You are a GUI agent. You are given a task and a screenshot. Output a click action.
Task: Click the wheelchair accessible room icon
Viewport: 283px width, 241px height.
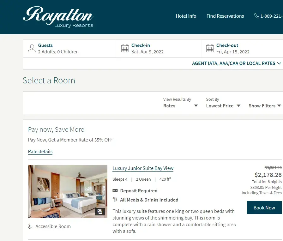pyautogui.click(x=30, y=226)
